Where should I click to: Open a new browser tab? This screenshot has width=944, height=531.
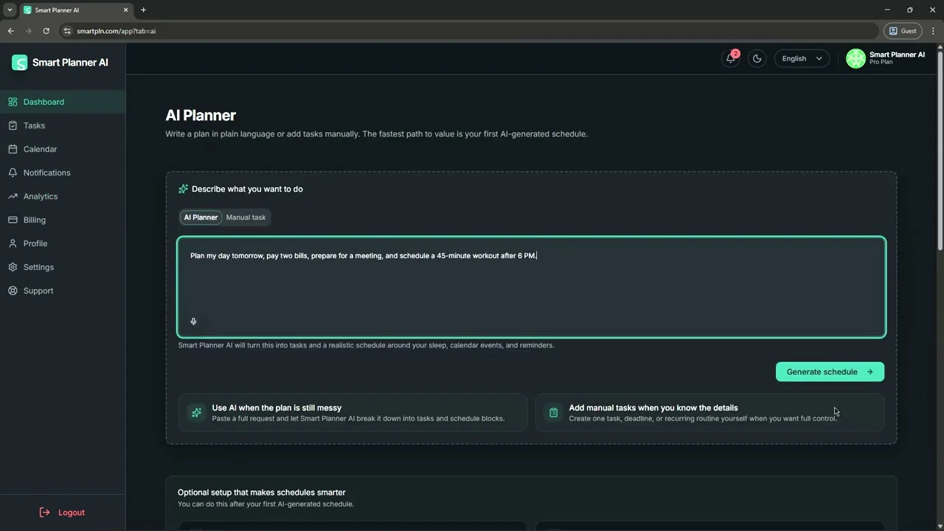pos(143,10)
